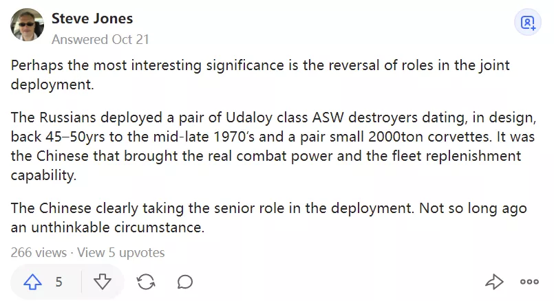Click the author name Steve Jones
This screenshot has width=554, height=301.
[92, 18]
